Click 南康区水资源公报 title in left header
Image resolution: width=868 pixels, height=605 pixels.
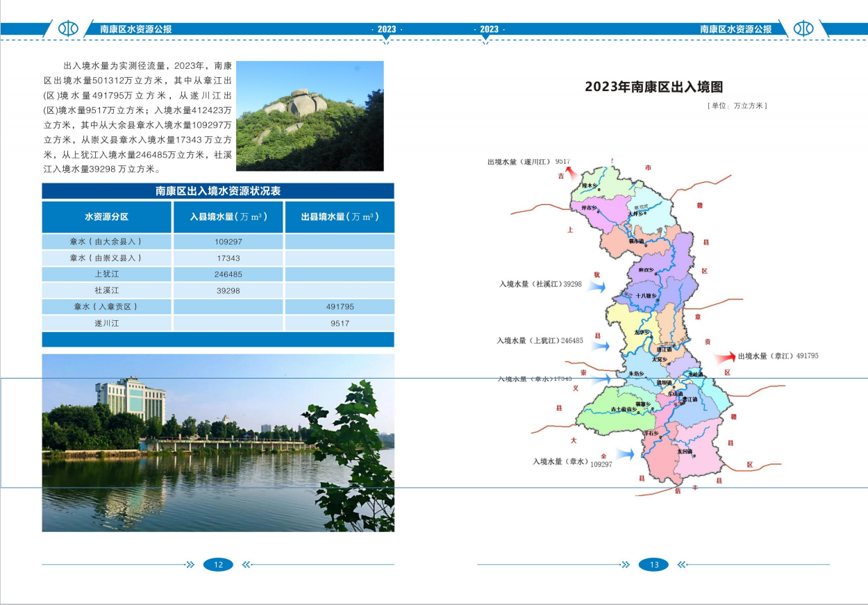click(136, 29)
